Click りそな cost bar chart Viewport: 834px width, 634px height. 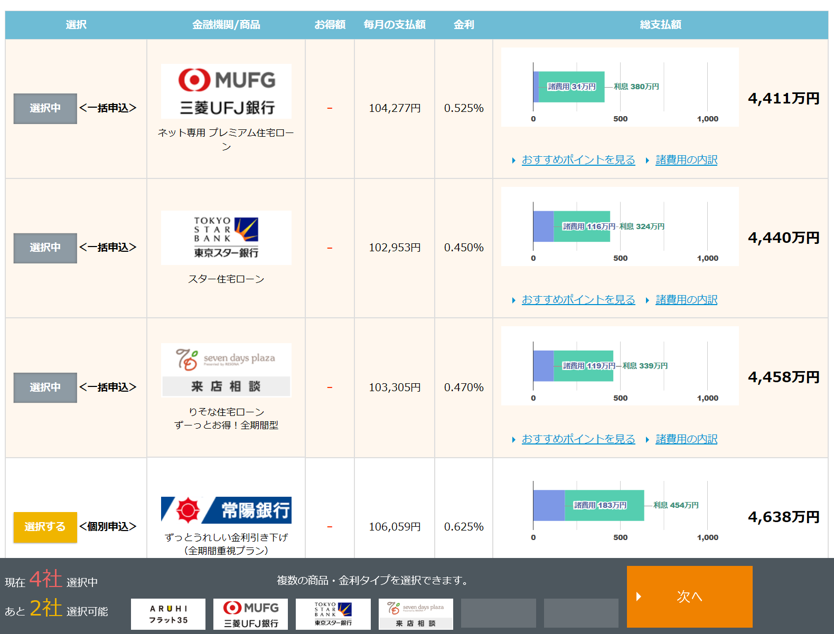tap(620, 366)
